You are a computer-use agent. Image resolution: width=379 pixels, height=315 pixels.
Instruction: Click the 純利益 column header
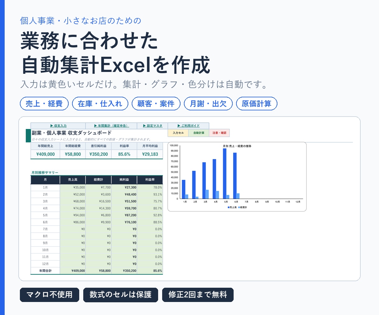click(124, 180)
